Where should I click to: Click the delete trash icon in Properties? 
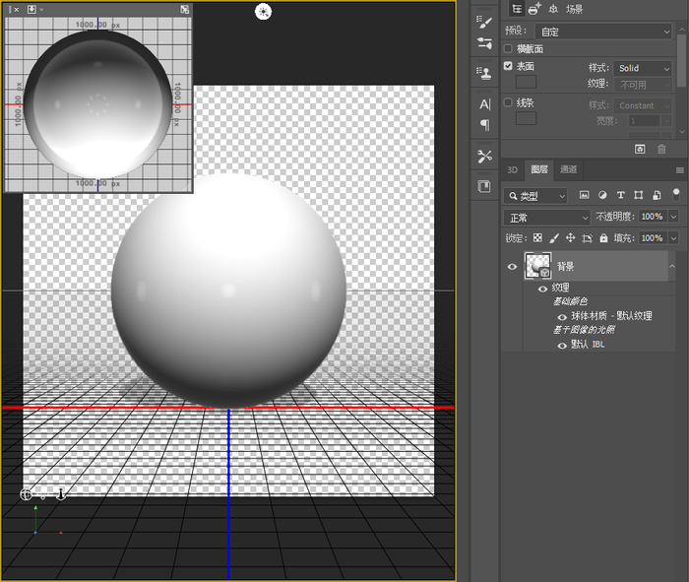pos(661,149)
